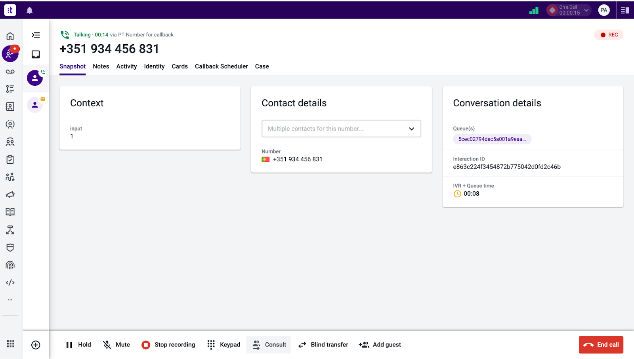Click the Talking 00:14 call status text
Screen dimensions: 634x359
click(91, 35)
